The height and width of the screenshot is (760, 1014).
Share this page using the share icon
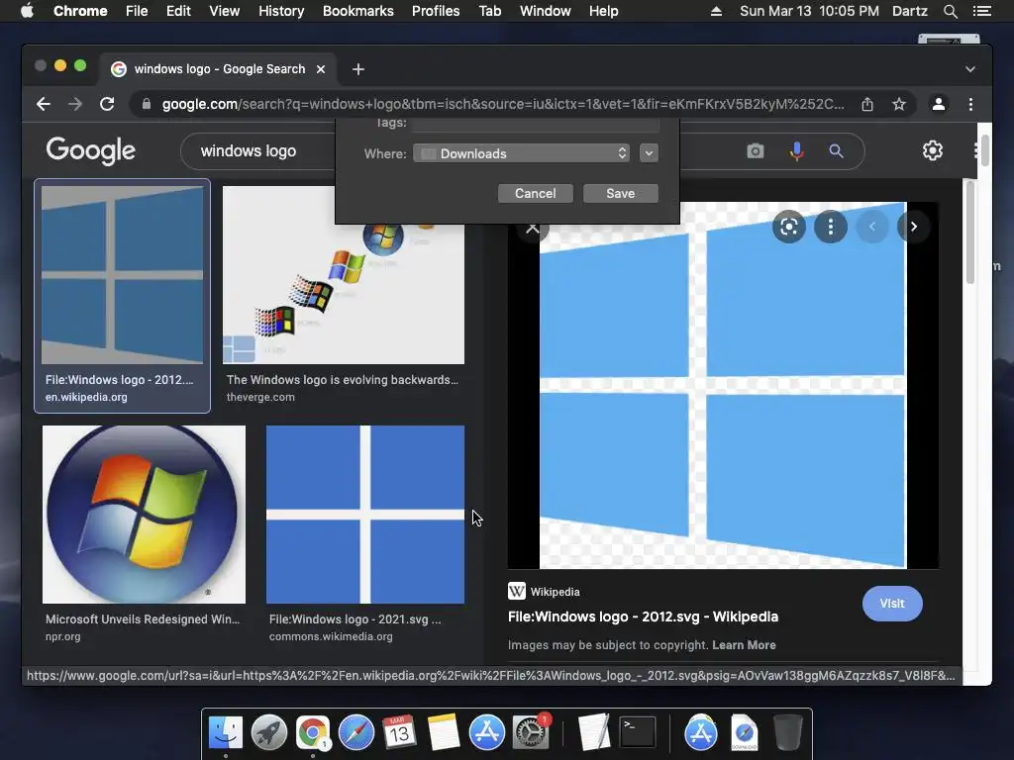867,104
